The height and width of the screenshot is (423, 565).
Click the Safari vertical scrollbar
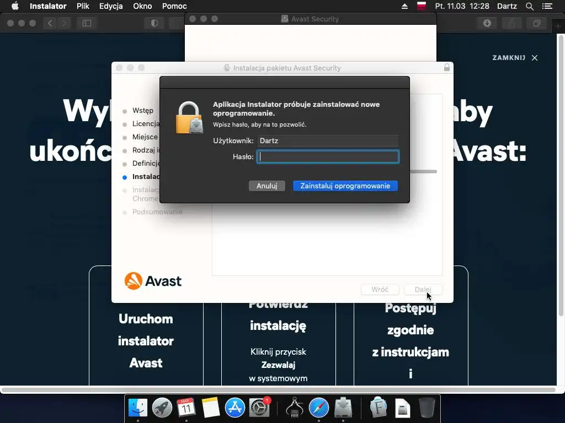[561, 176]
